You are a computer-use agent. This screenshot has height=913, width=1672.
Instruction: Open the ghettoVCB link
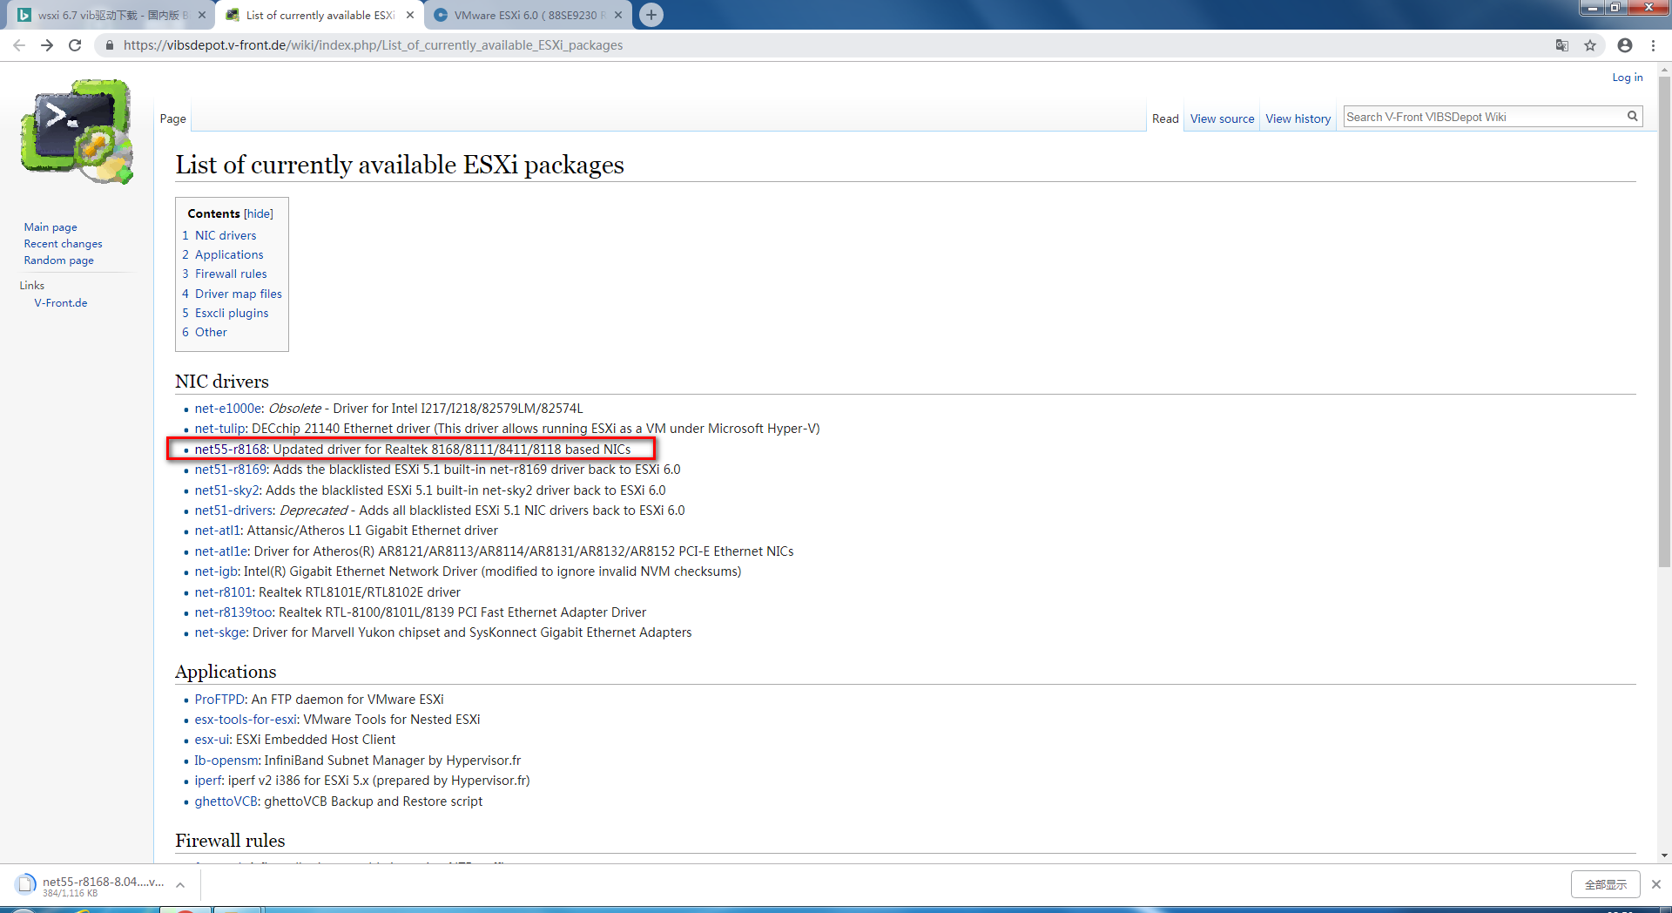click(226, 801)
